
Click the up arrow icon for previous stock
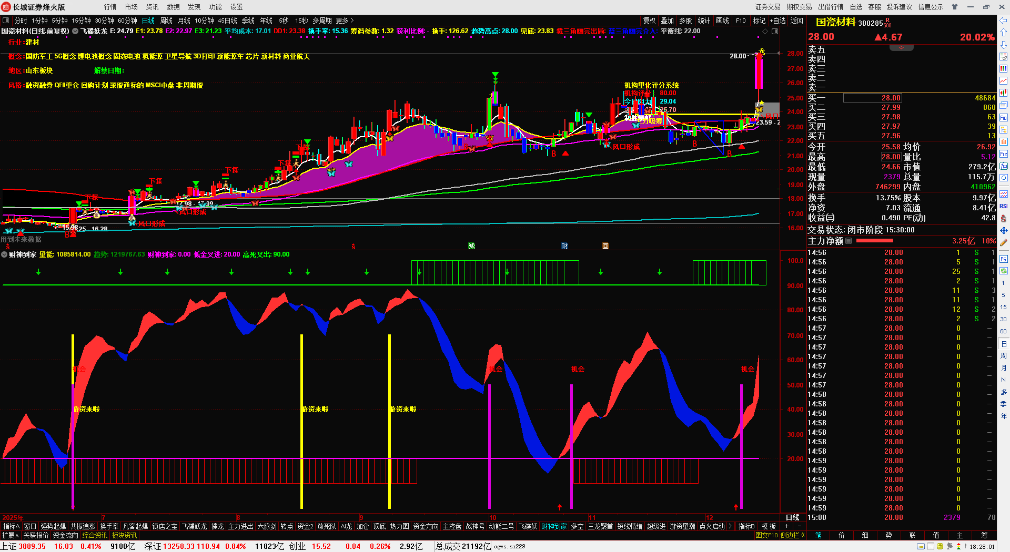1003,33
